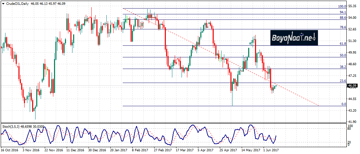
Task: Select the 0.0 Fibonacci base label
Action: click(x=344, y=104)
